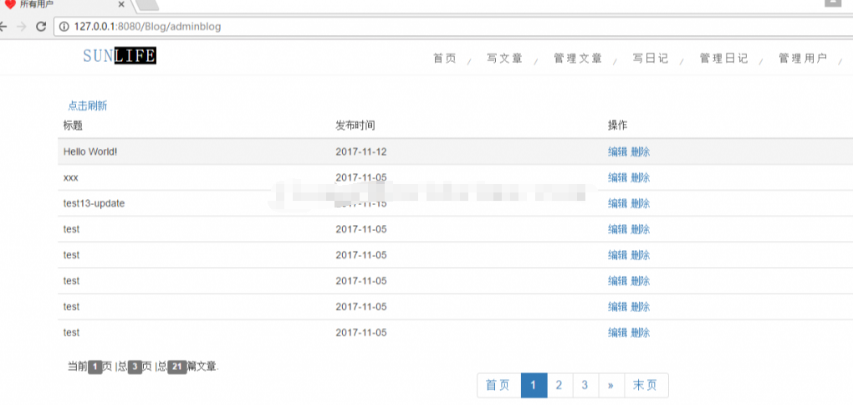Image resolution: width=853 pixels, height=405 pixels.
Task: Click the » next page button
Action: pyautogui.click(x=611, y=386)
